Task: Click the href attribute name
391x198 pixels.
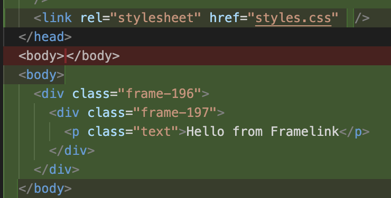Action: pos(225,17)
